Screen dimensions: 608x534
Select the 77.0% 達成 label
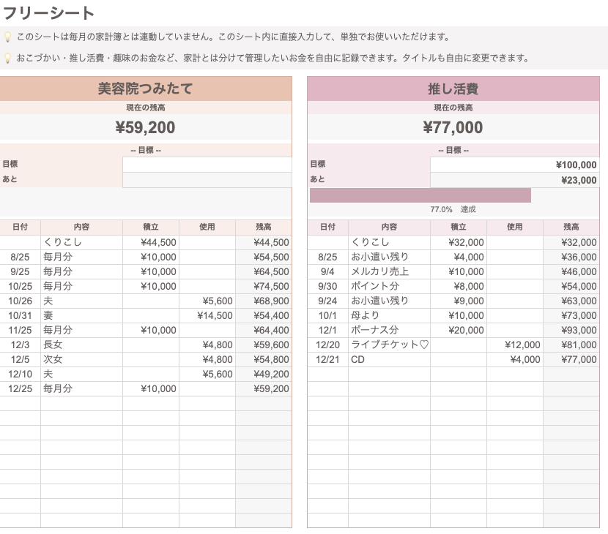(x=453, y=209)
